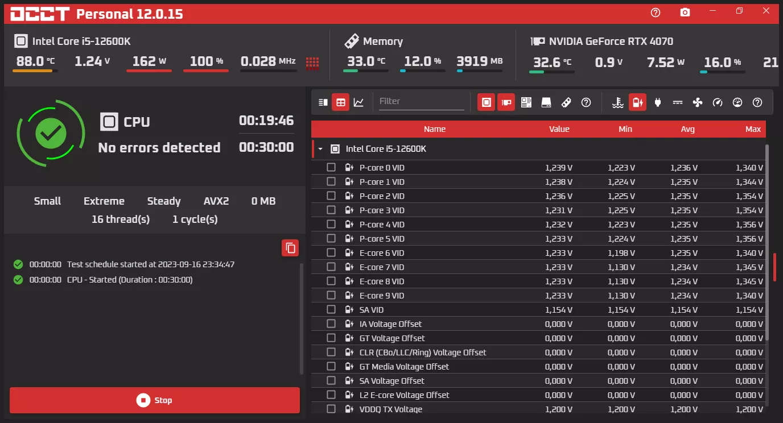The image size is (783, 423).
Task: Enable the memory stick hardware filter icon
Action: (566, 102)
